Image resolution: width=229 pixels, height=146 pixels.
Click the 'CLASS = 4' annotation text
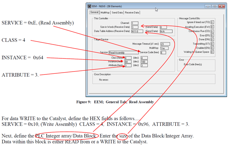[x=13, y=40]
